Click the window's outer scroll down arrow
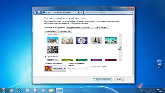This screenshot has width=165, height=93. click(133, 75)
